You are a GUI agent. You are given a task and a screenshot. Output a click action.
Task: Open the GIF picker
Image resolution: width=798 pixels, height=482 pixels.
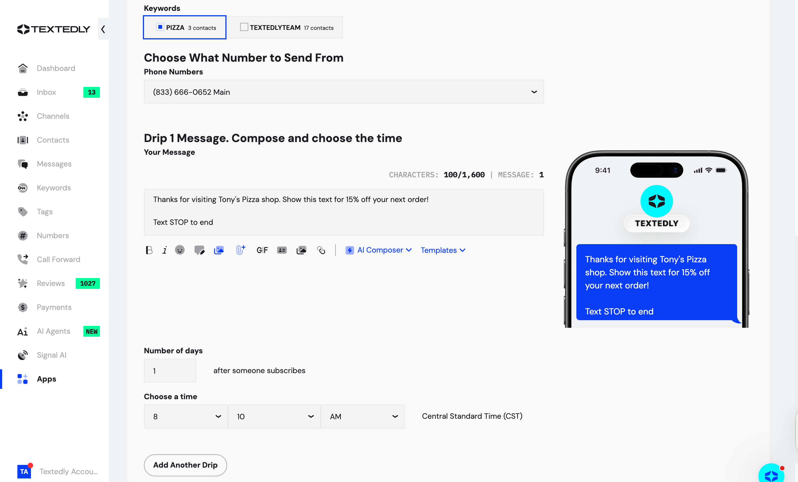[262, 250]
